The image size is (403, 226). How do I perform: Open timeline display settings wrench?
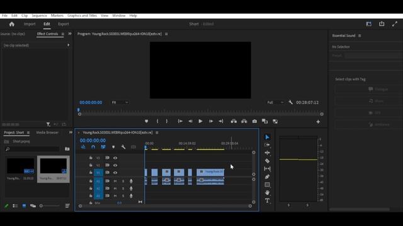point(123,147)
